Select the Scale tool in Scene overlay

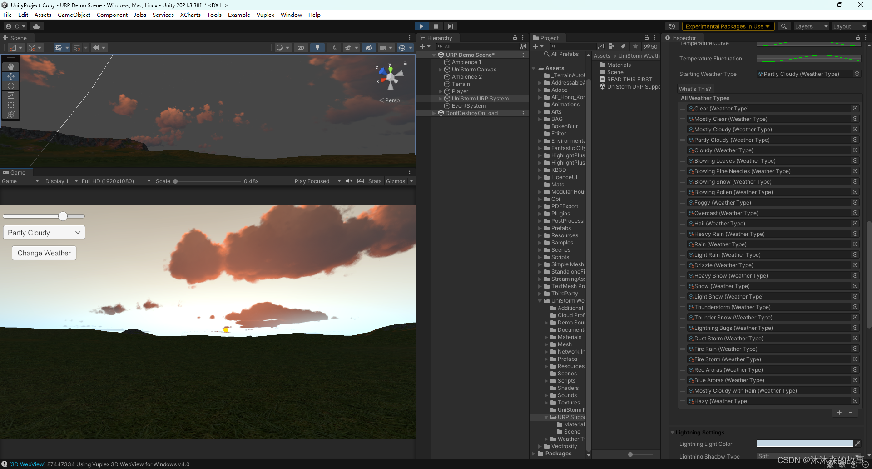tap(11, 95)
